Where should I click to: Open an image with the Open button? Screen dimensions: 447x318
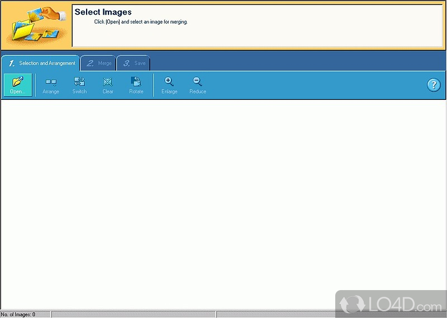(18, 85)
